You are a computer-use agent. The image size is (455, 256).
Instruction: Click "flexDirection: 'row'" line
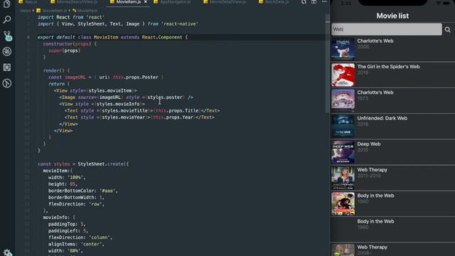(x=76, y=204)
